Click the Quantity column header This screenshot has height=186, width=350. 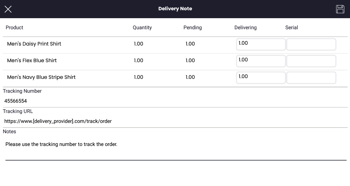tap(142, 27)
